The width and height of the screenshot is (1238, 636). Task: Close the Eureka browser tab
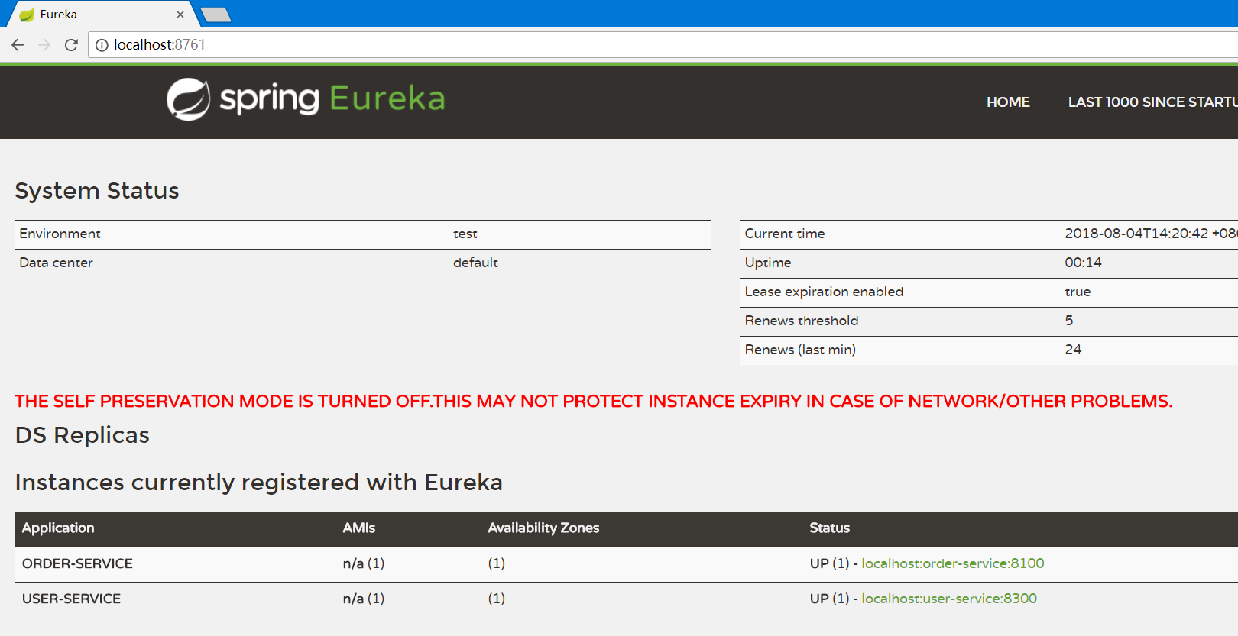coord(180,15)
